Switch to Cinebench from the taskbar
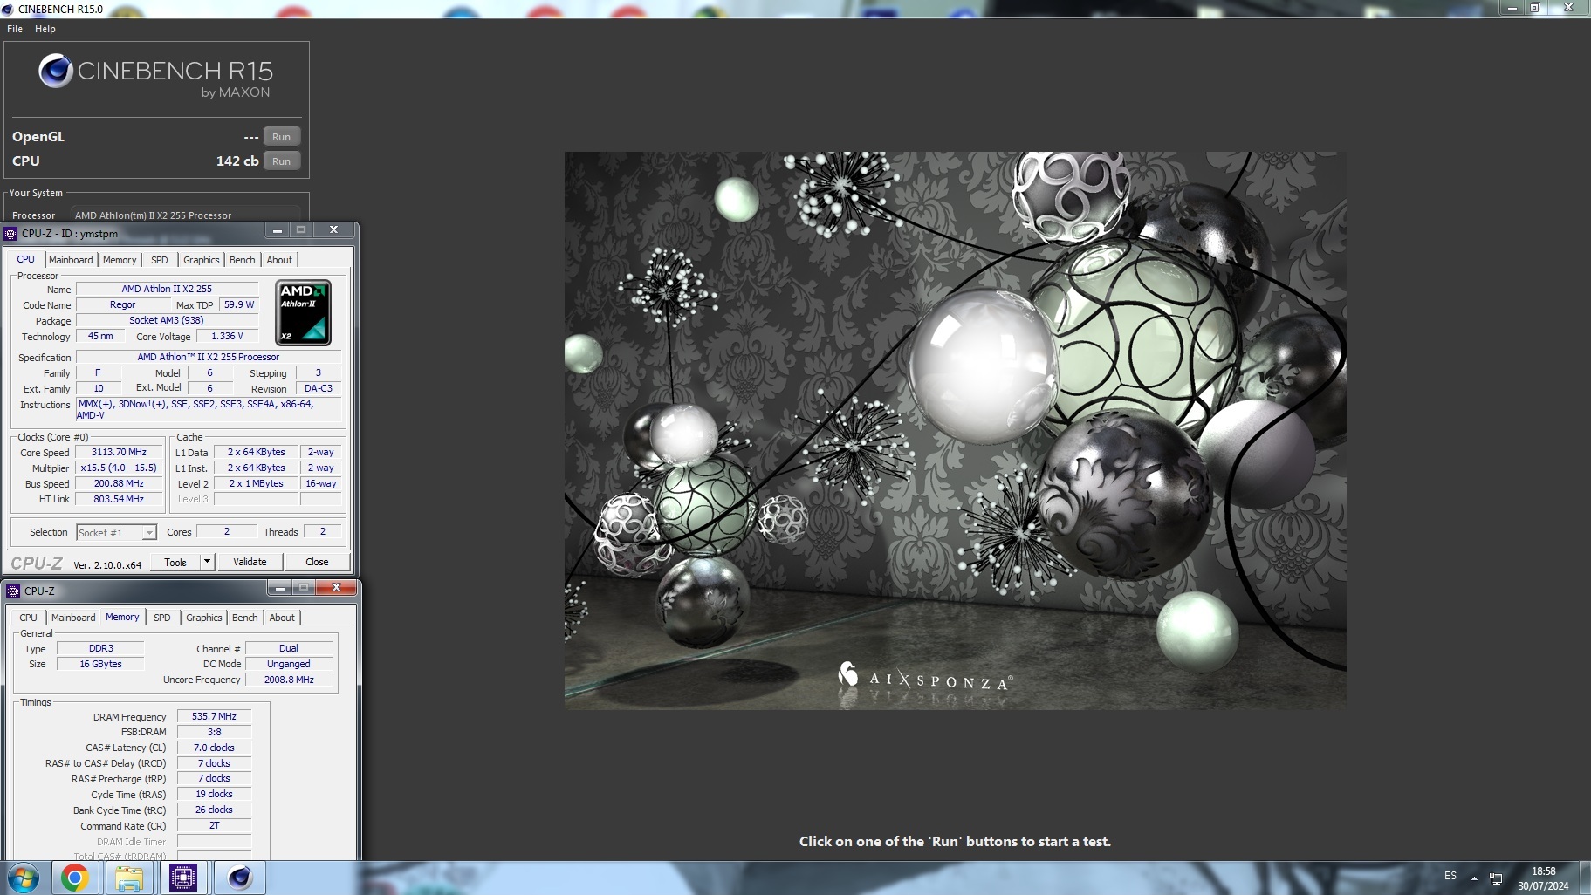1591x895 pixels. click(x=240, y=878)
